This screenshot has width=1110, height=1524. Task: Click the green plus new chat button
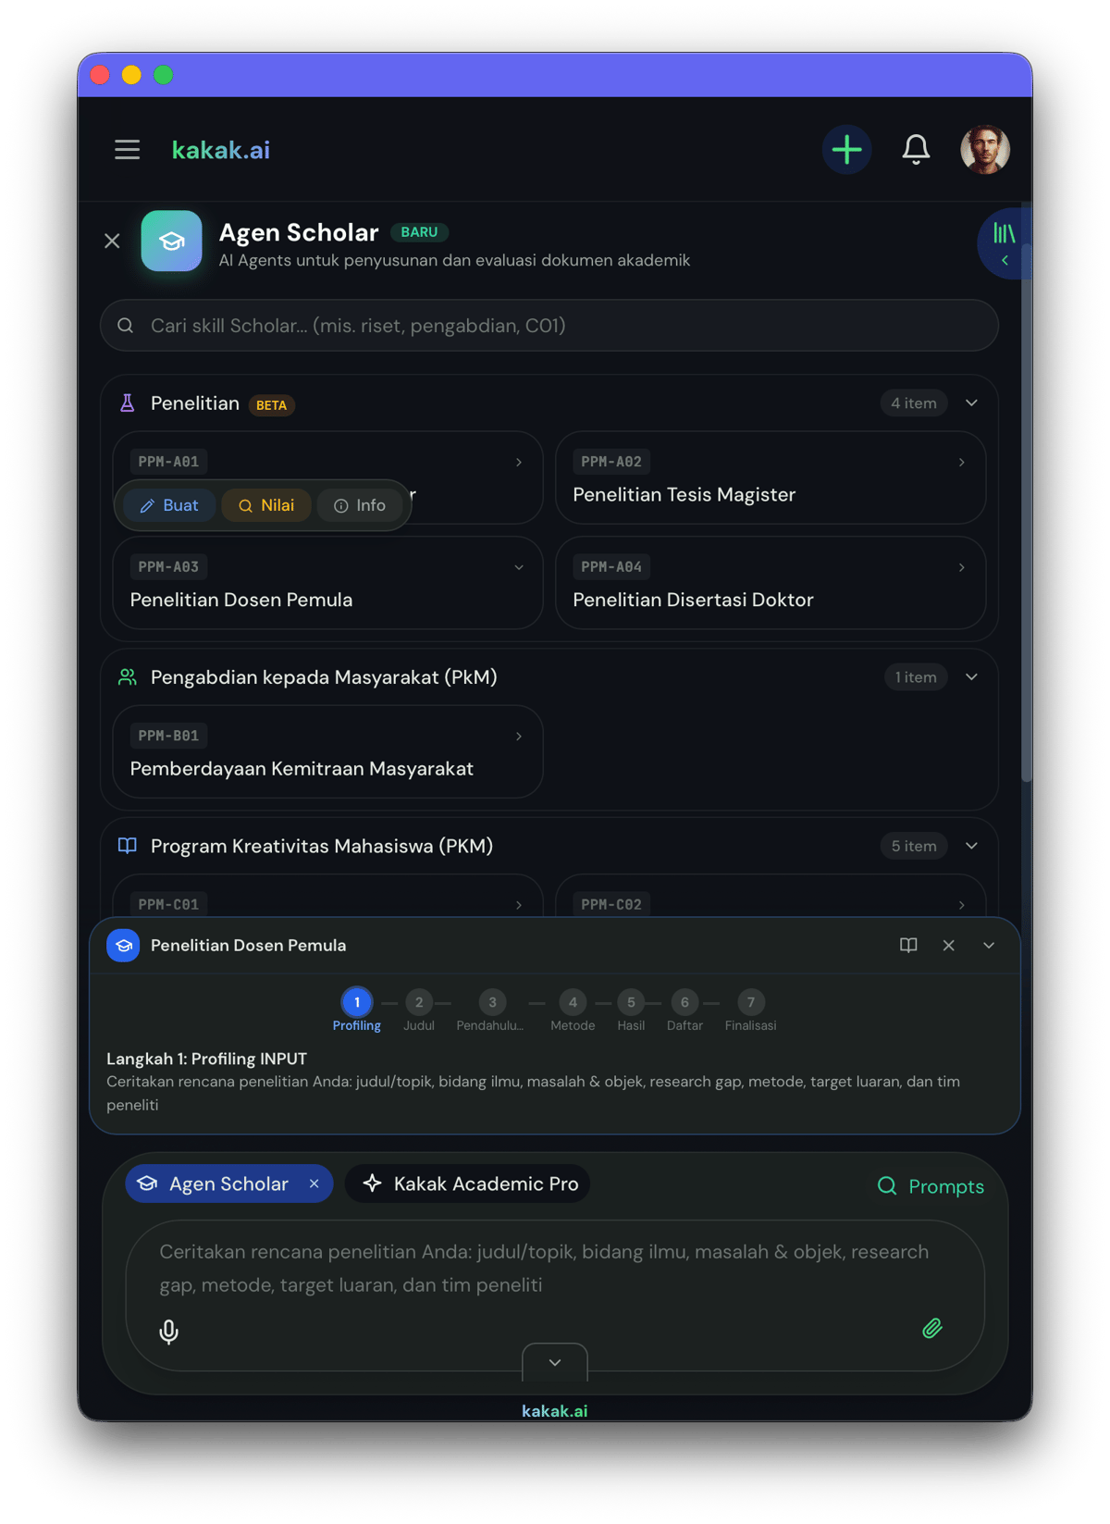(846, 150)
